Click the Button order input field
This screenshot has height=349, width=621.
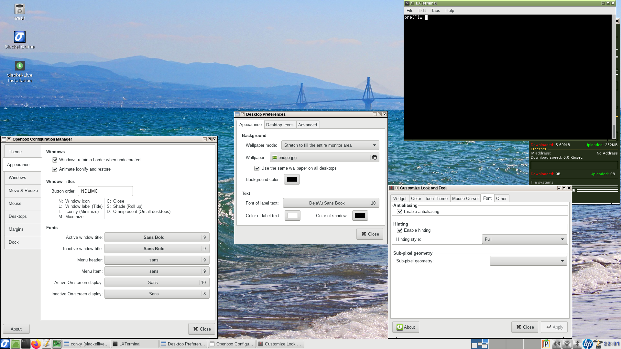[x=105, y=191]
